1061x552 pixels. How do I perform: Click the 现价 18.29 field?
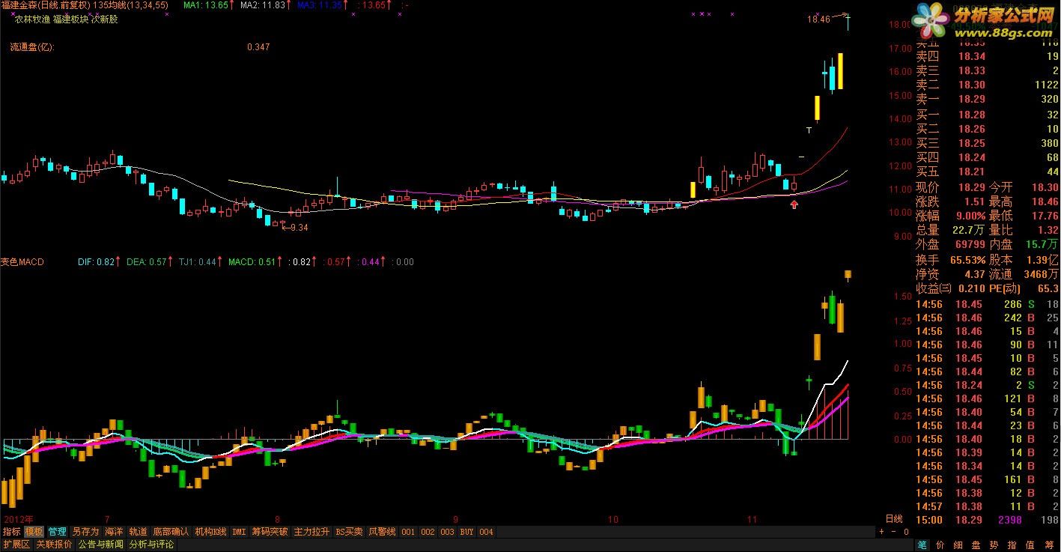[x=951, y=187]
